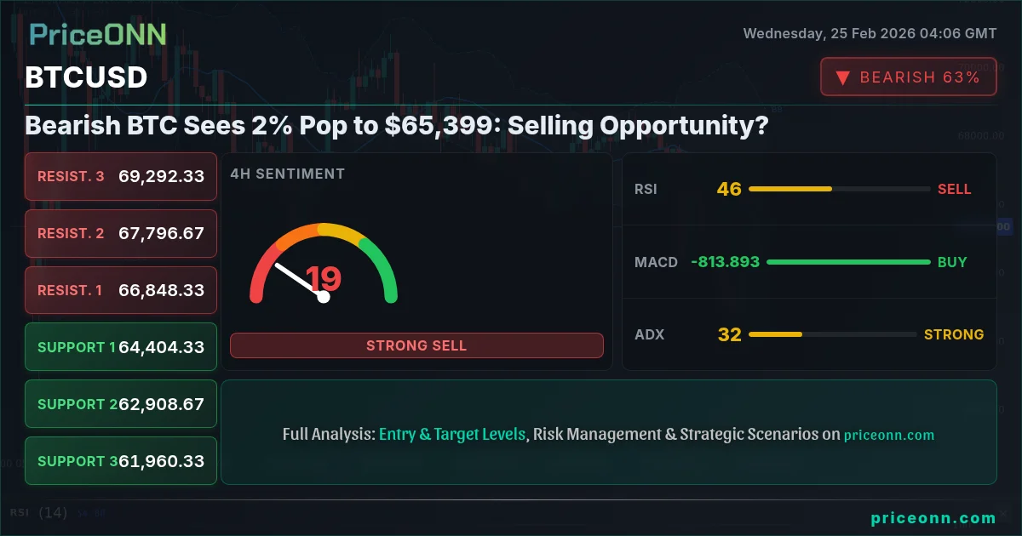The image size is (1022, 536).
Task: Click the gauge value 19
Action: (x=323, y=279)
